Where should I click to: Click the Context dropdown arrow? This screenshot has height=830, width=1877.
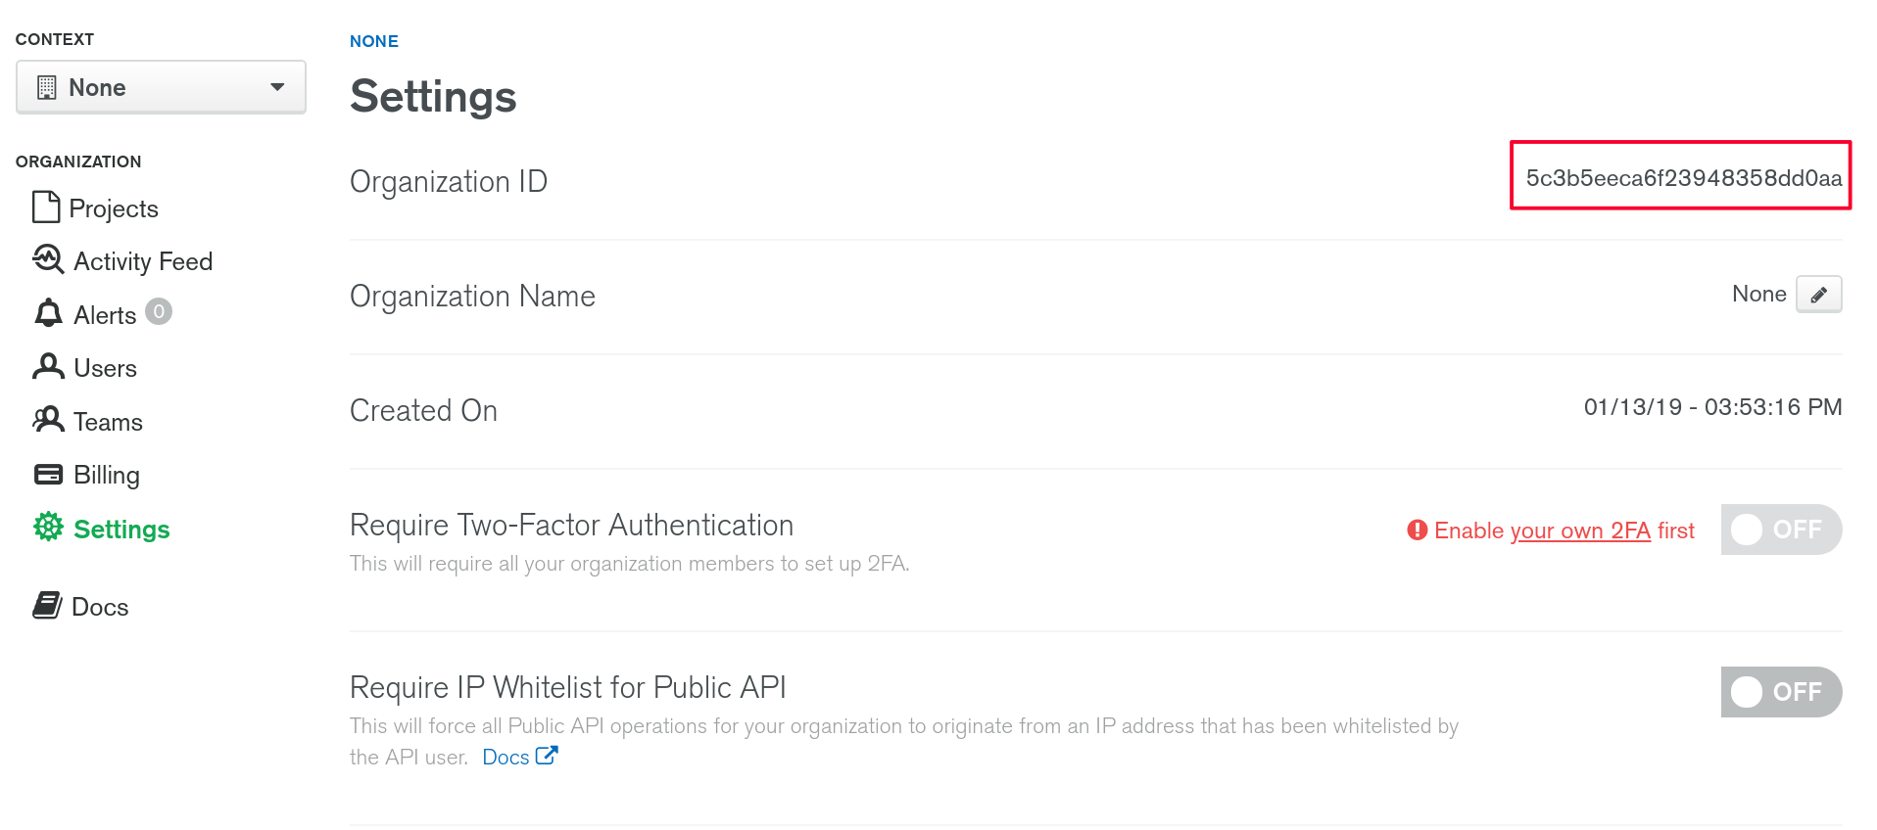[277, 87]
